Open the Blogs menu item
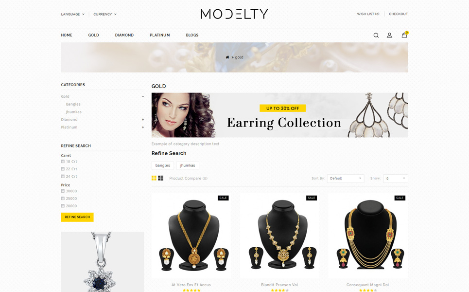469x292 pixels. (x=192, y=35)
